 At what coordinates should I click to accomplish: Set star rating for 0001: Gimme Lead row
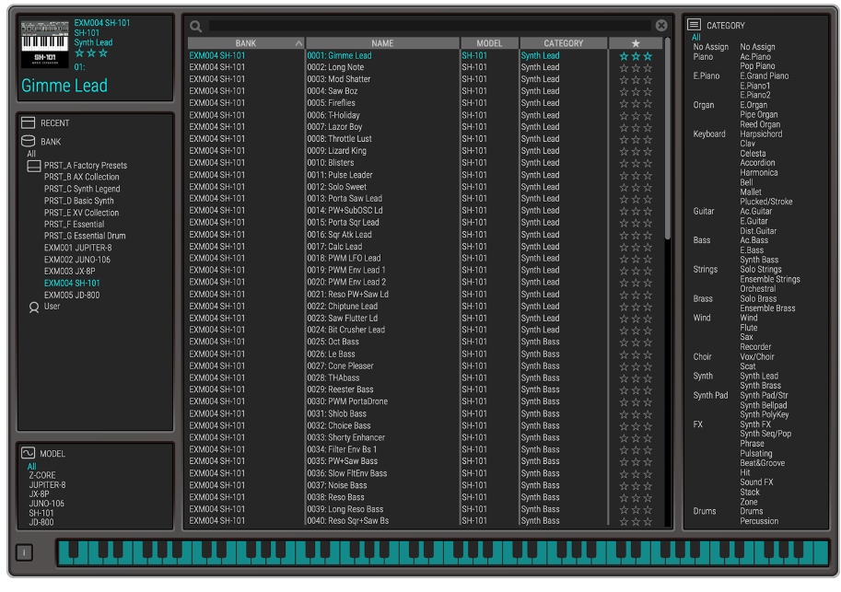point(636,56)
